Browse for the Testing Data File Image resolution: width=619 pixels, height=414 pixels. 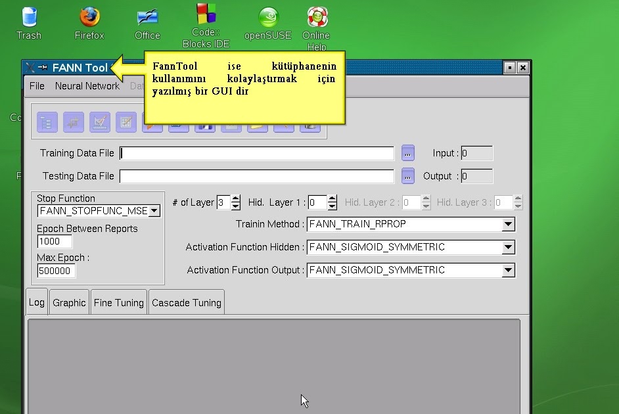407,175
